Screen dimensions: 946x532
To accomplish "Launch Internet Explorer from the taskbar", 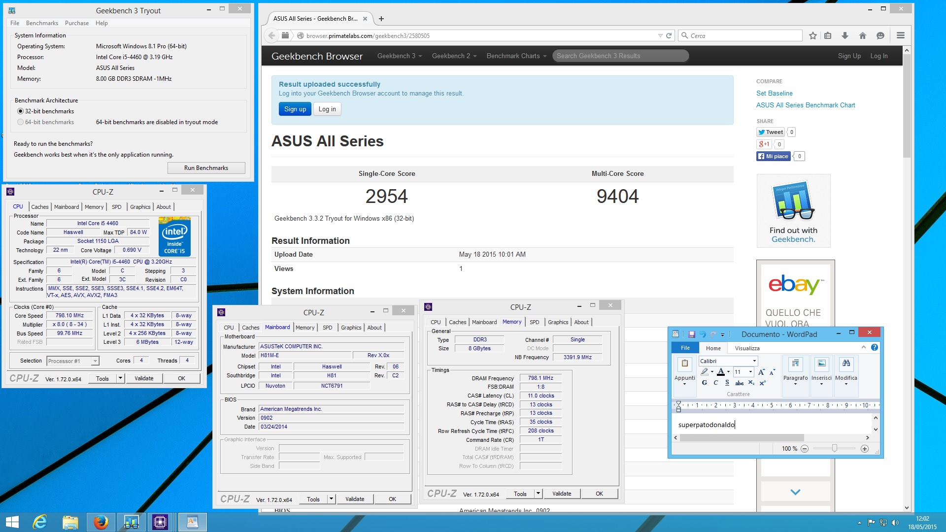I will click(x=39, y=522).
